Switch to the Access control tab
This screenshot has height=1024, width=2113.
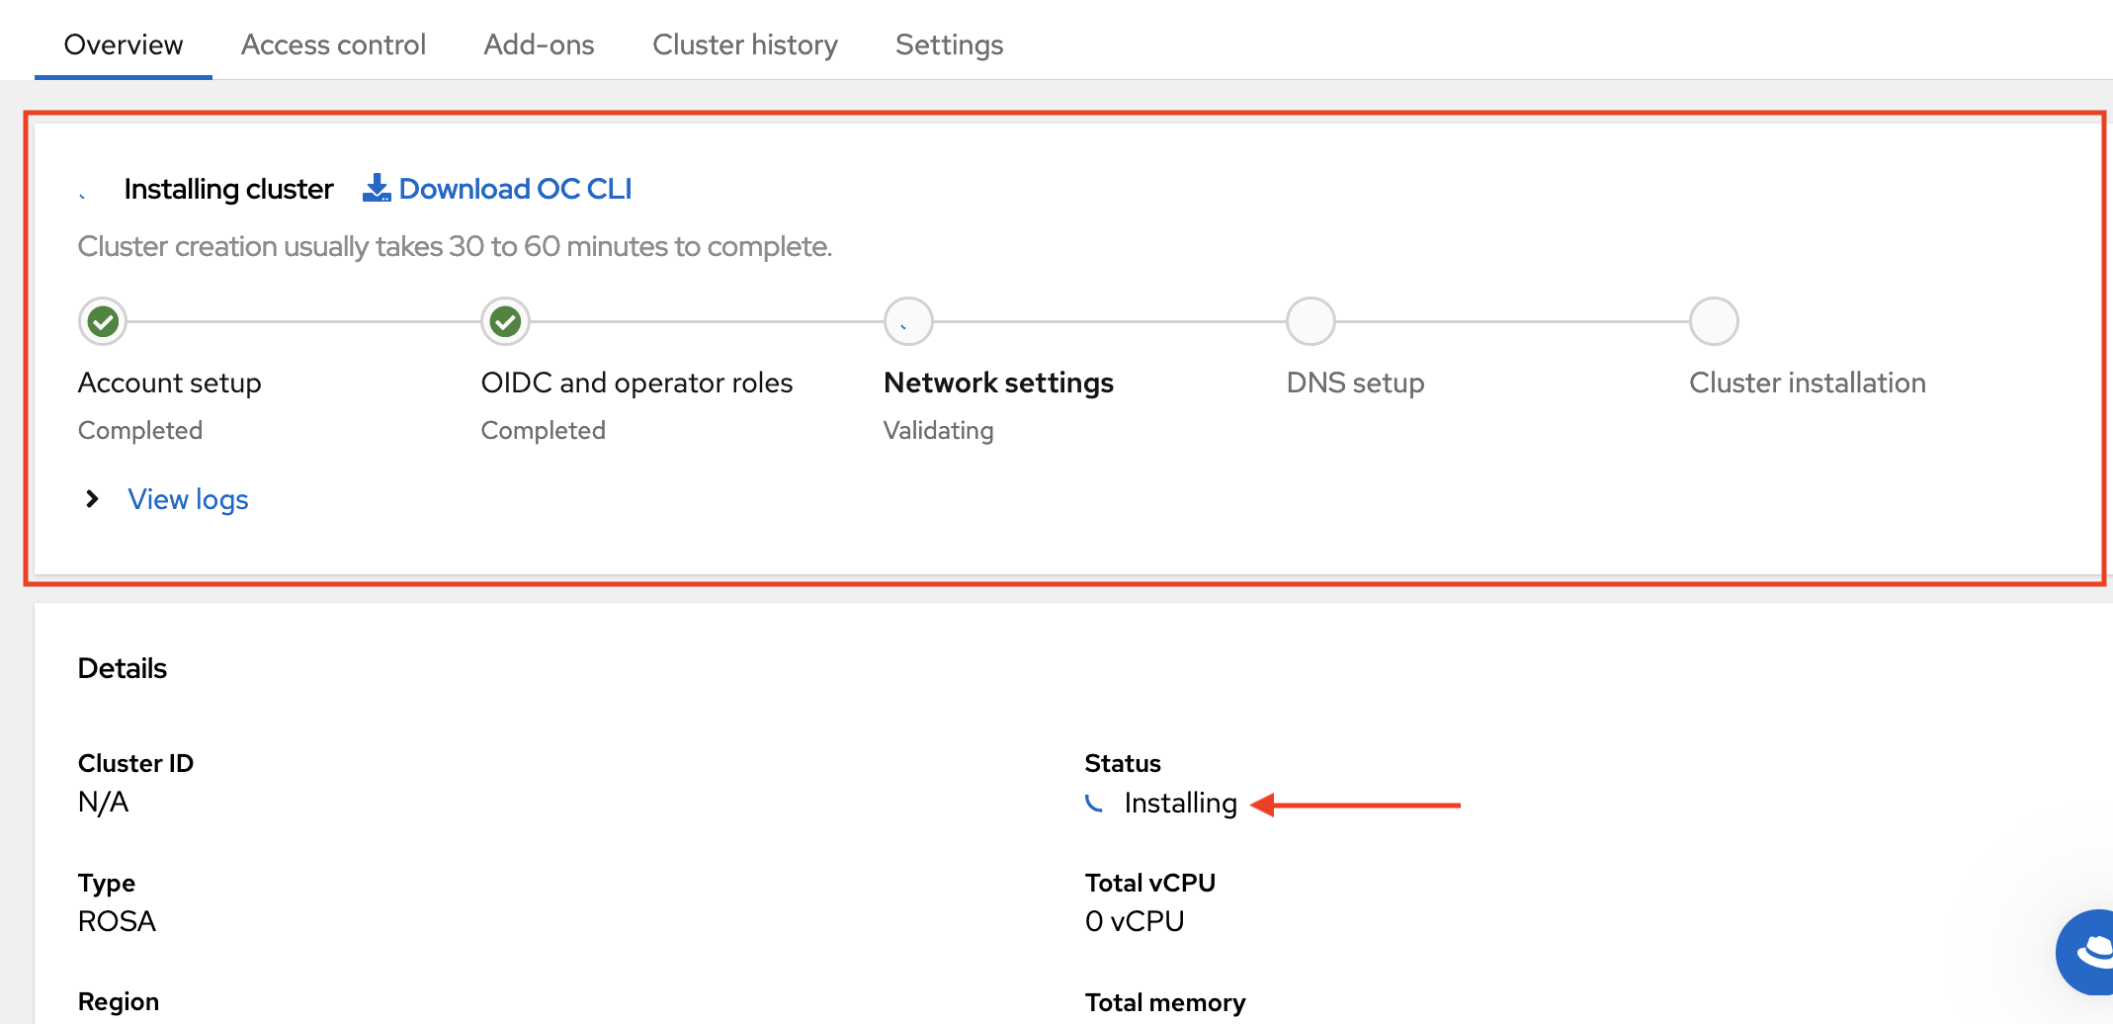333,44
